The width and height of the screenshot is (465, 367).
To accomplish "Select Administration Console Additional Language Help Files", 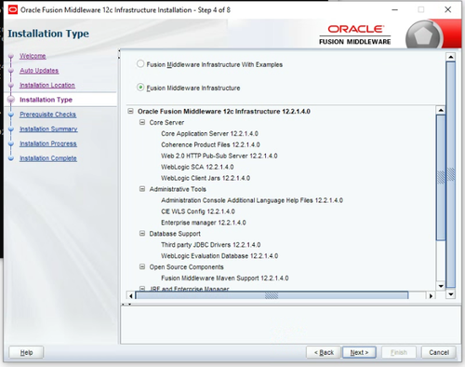I will point(252,200).
